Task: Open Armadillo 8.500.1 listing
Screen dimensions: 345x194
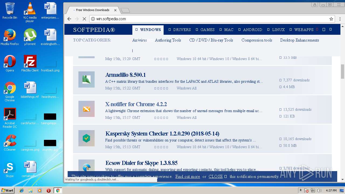Action: (x=126, y=75)
